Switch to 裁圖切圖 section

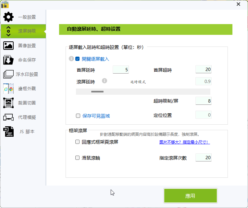23,103
